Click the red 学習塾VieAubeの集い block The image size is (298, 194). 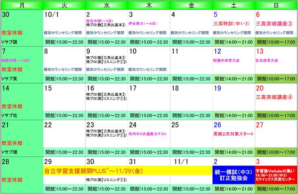(x=276, y=175)
